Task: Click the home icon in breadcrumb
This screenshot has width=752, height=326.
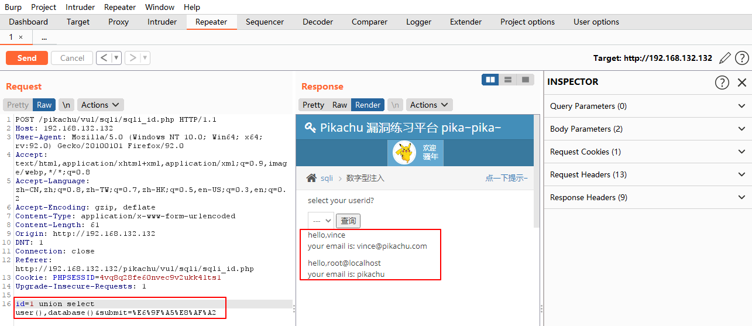Action: tap(312, 178)
